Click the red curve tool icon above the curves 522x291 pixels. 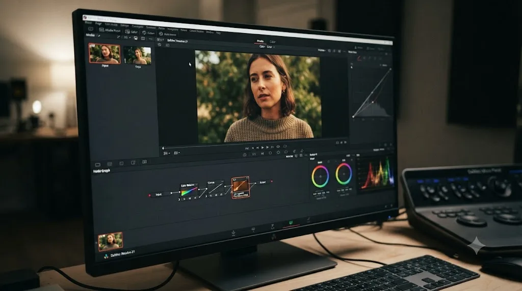(359, 58)
